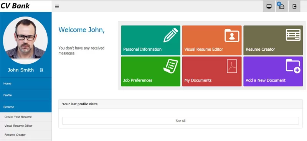The width and height of the screenshot is (307, 141).
Task: Click the checklist icon on Job Preferences
Action: 170,66
